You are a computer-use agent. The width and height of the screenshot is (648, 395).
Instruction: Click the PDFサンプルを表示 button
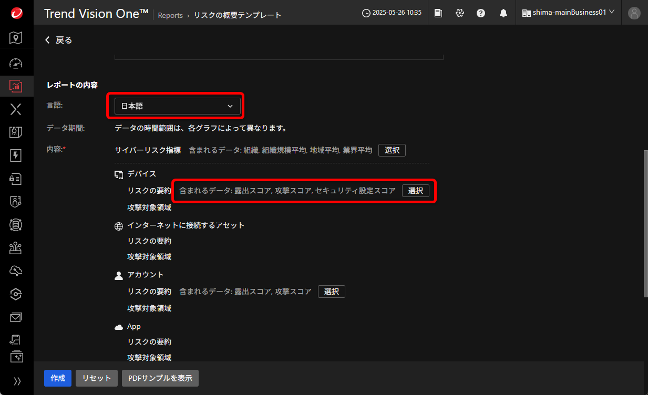(x=160, y=378)
